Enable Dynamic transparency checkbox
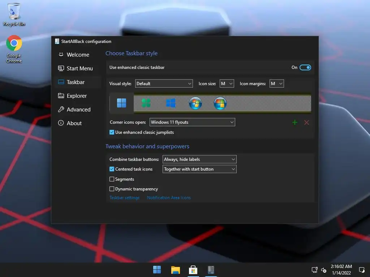 click(x=112, y=189)
